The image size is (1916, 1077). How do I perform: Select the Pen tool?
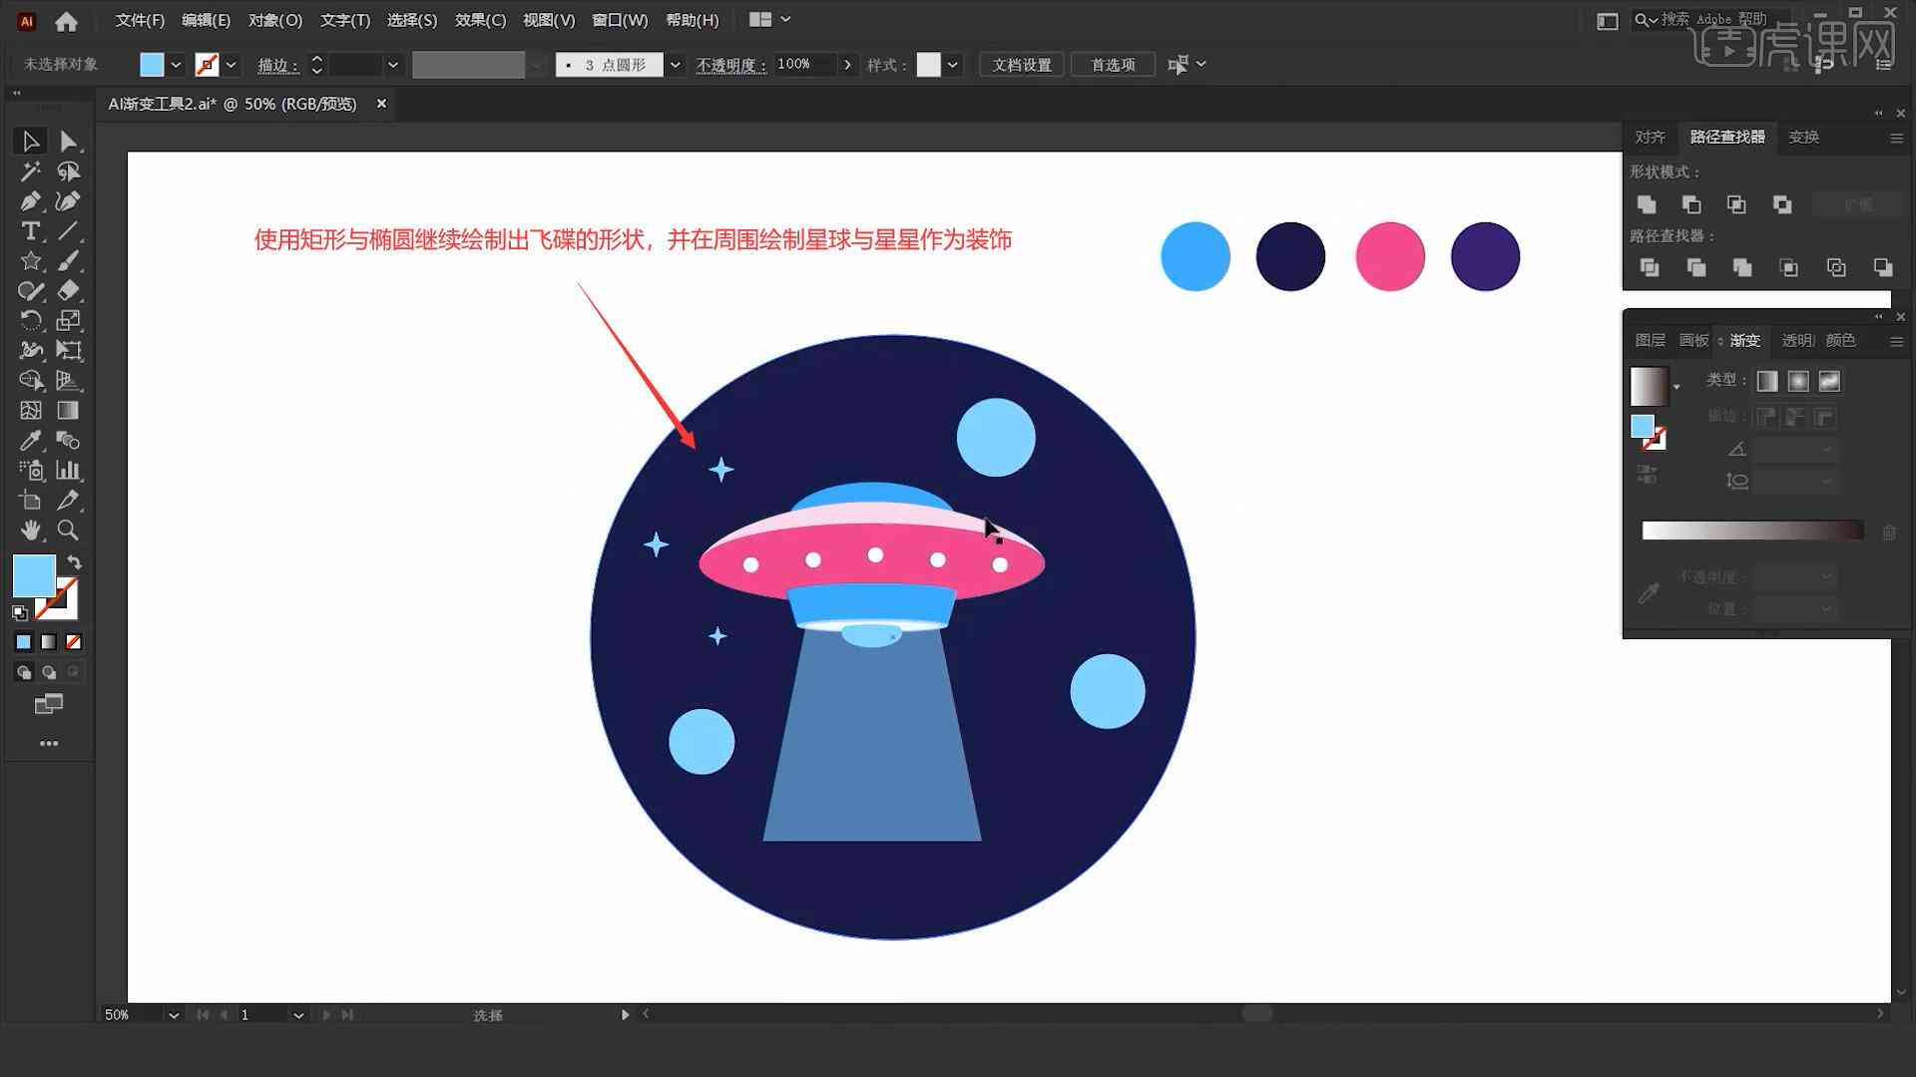28,199
